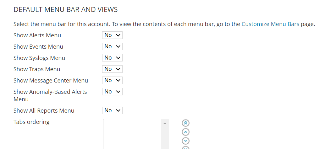Change the Show Traps Menu dropdown value

(x=112, y=69)
